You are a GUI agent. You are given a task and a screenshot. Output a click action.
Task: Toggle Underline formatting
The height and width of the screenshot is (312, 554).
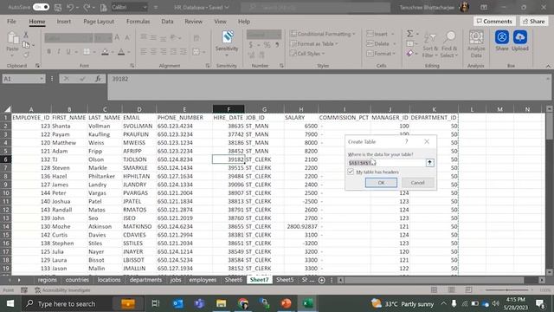tap(68, 52)
